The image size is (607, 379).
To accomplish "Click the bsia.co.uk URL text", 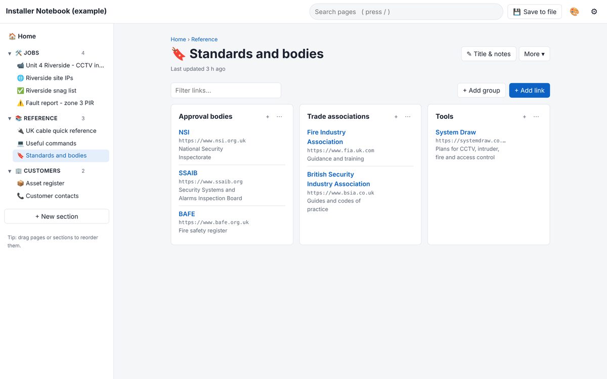I will click(x=340, y=193).
